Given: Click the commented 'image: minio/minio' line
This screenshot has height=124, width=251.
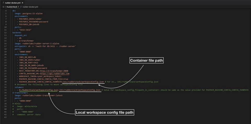Looking at the screenshot, I should (25, 106).
